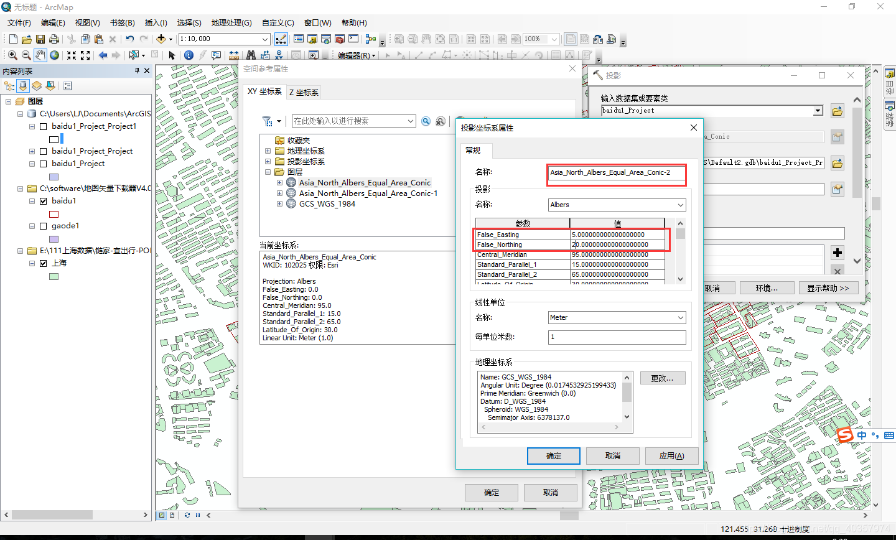The width and height of the screenshot is (896, 540).
Task: Click the New map document icon
Action: click(x=13, y=39)
